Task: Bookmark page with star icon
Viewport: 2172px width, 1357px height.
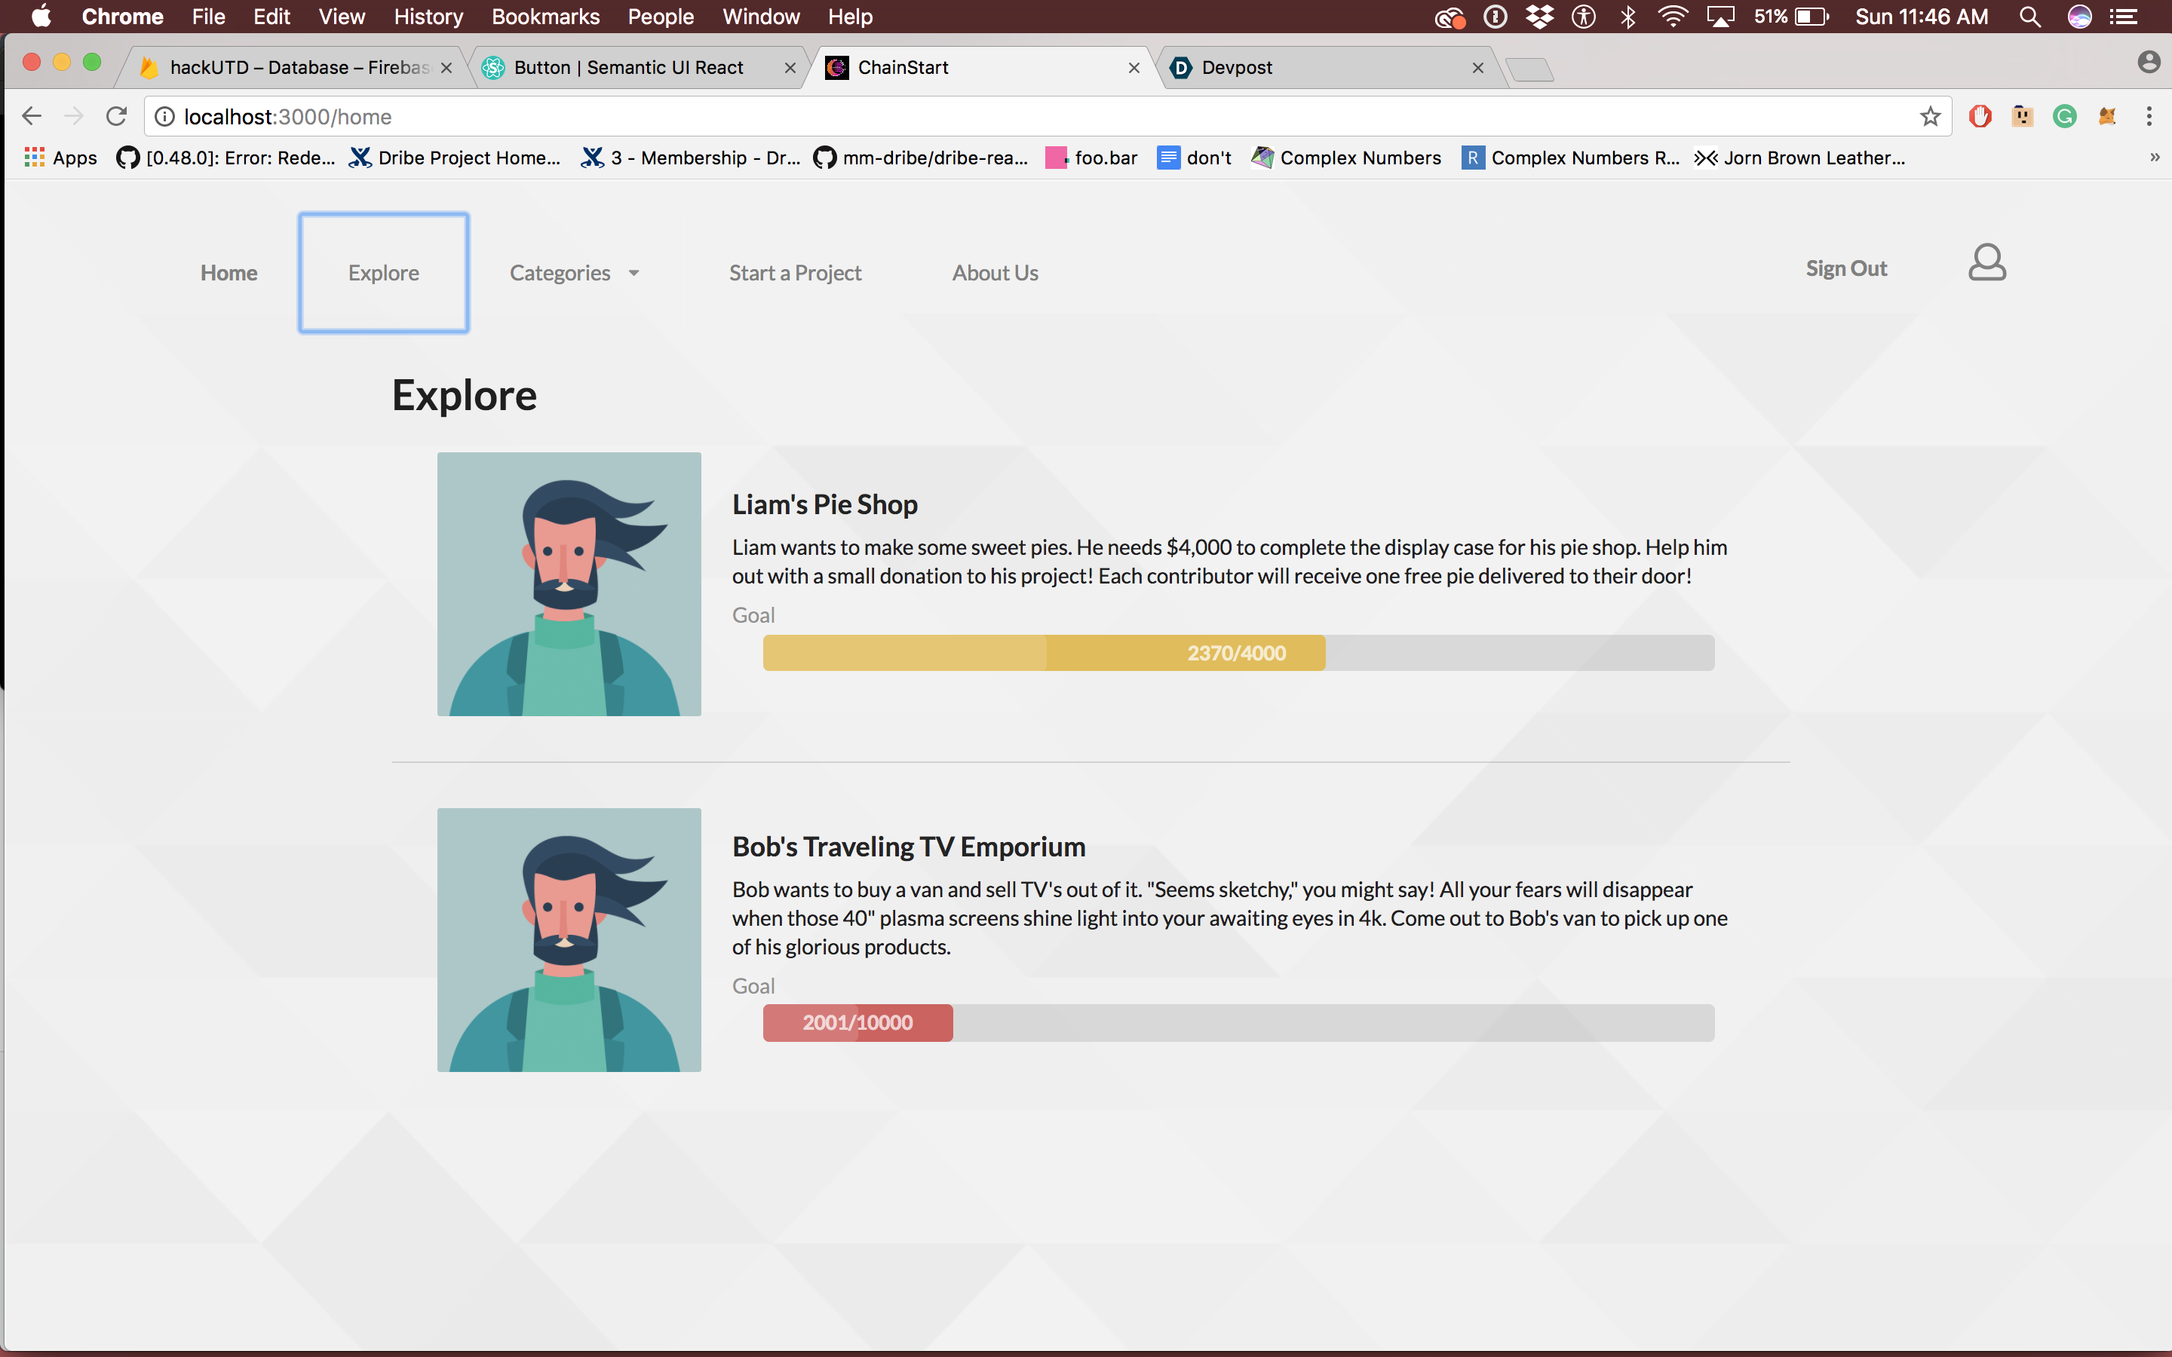Action: click(1930, 117)
